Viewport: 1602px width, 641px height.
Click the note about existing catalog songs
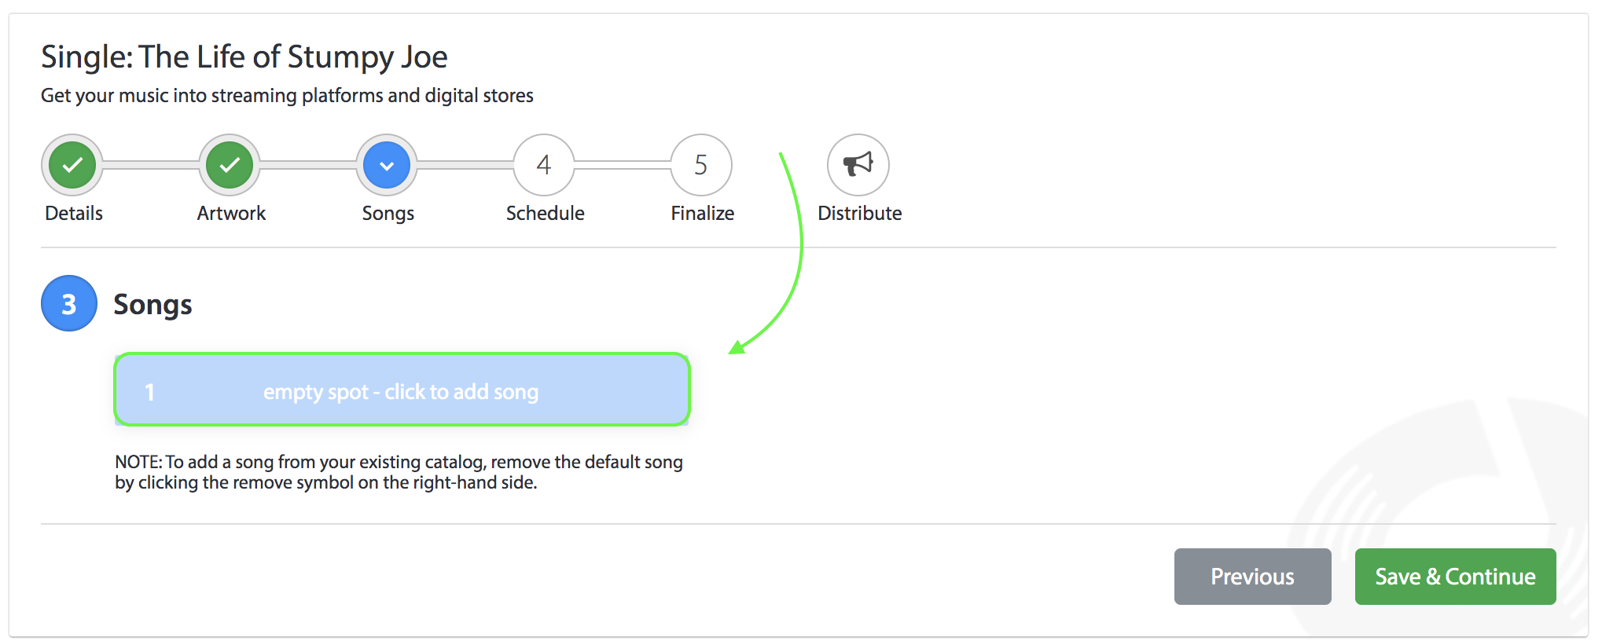tap(399, 472)
